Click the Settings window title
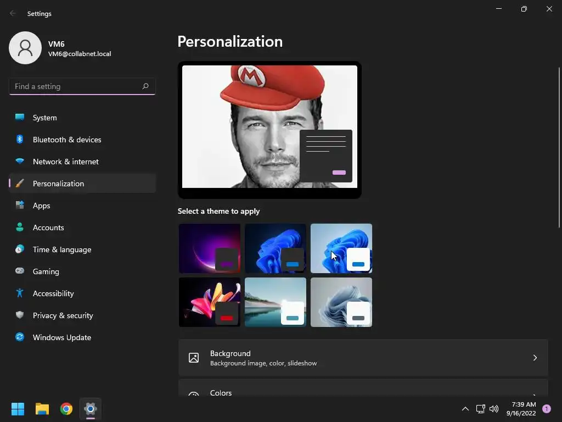This screenshot has width=562, height=422. (x=40, y=14)
